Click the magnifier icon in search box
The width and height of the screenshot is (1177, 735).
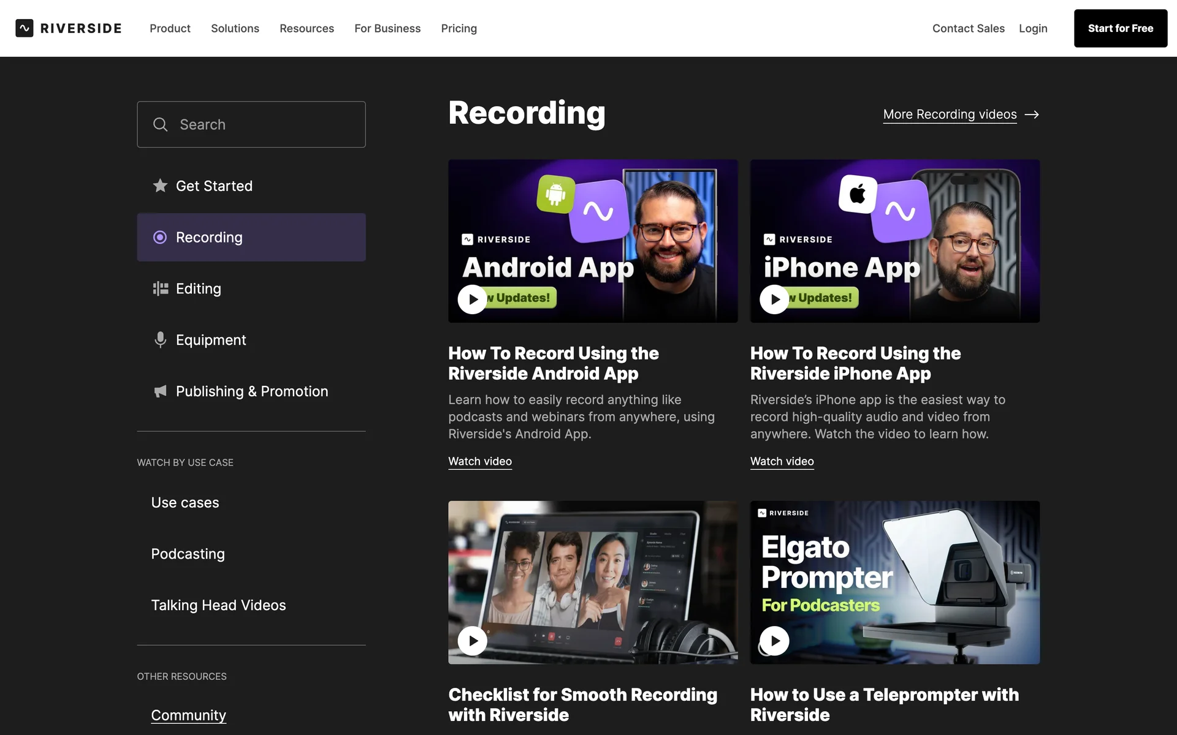[x=160, y=124]
